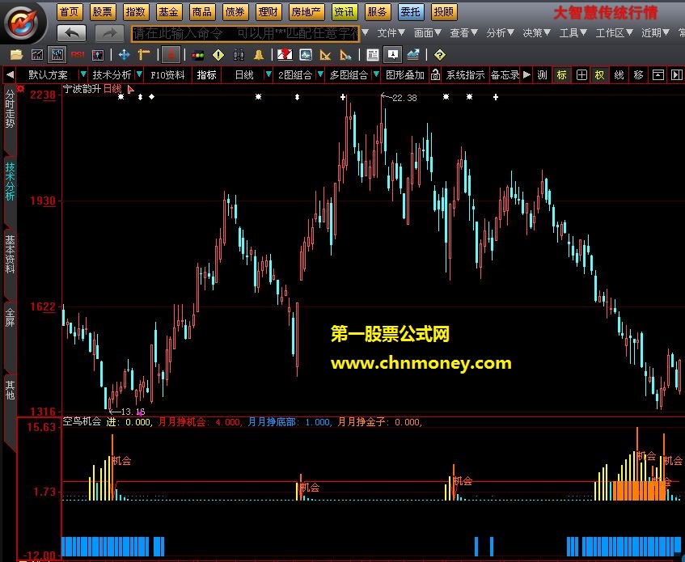Click the info speech bubble icon
The width and height of the screenshot is (685, 562).
393,55
